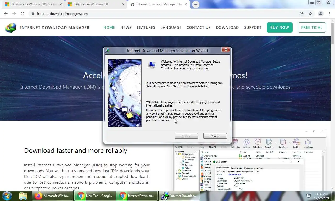Open the CONTACT US navigation item

point(199,27)
